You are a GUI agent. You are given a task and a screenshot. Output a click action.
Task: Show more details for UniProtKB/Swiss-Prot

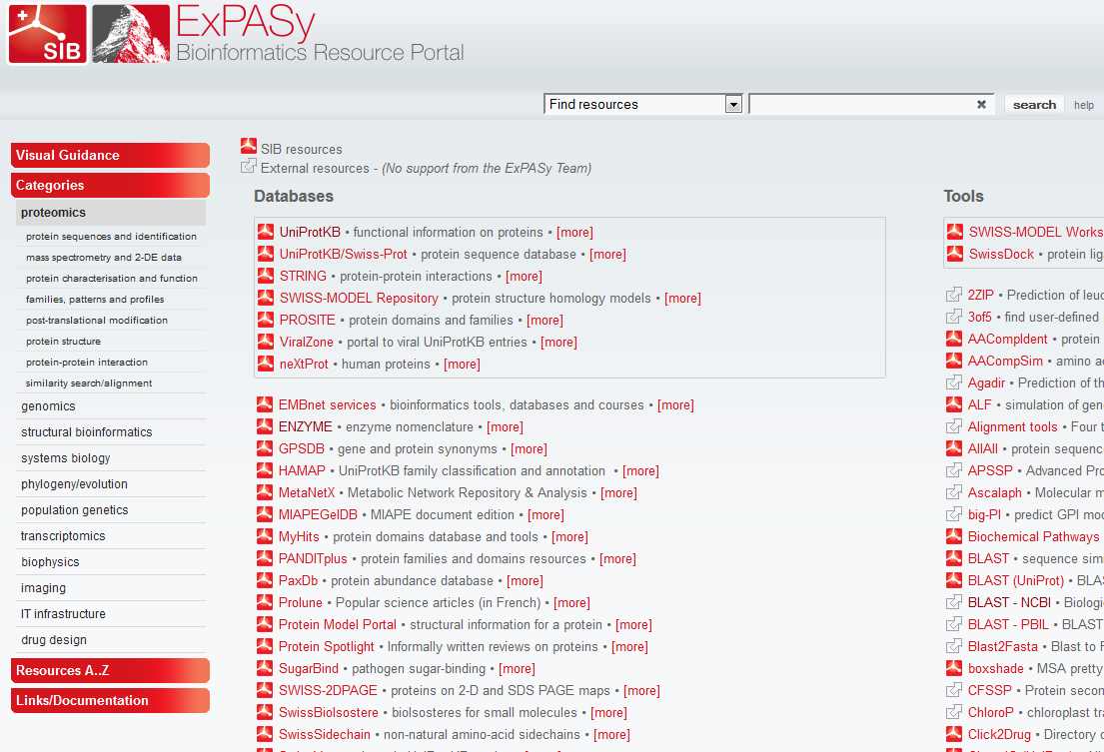click(607, 254)
